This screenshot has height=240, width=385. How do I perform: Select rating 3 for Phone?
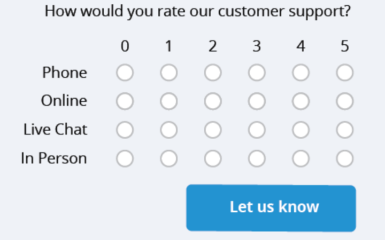click(x=257, y=73)
